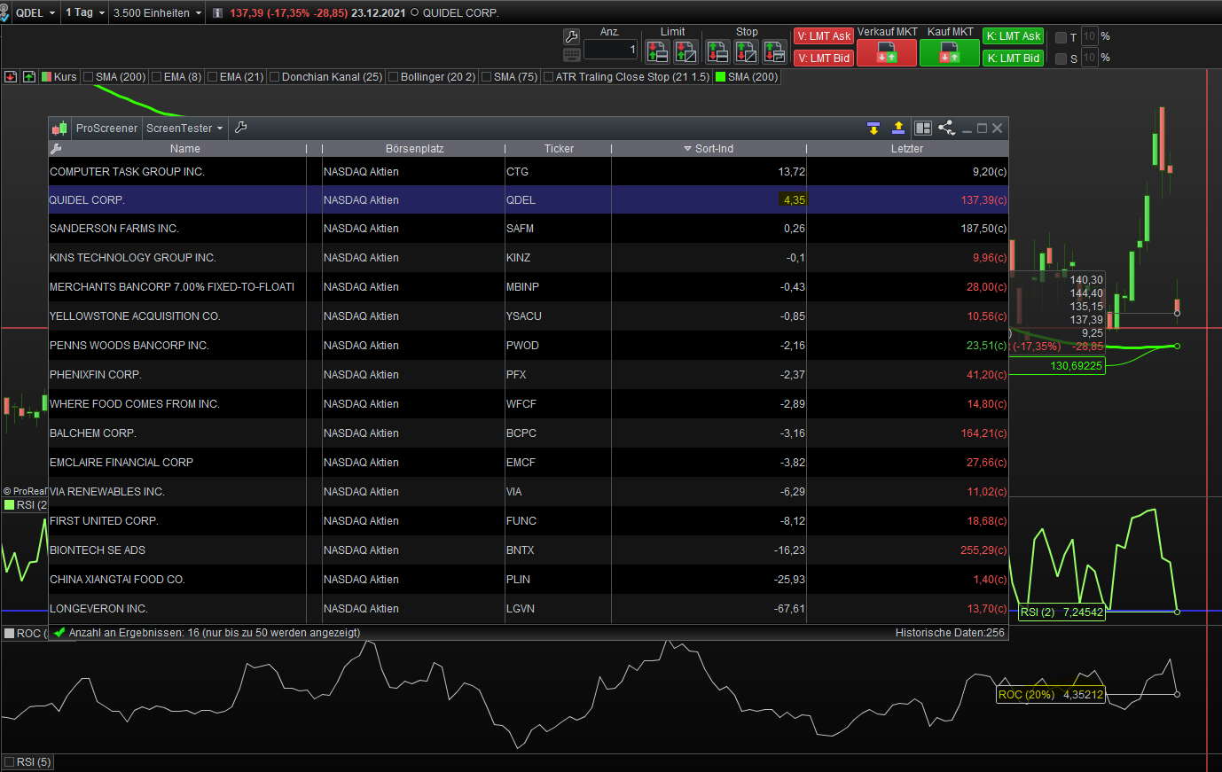Click the V: LMT Ask button
1222x772 pixels.
pos(823,36)
